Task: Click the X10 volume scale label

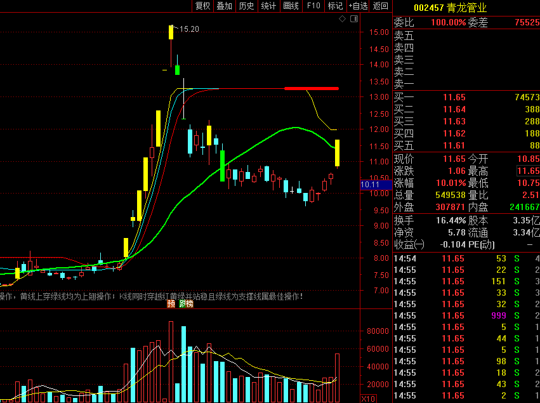Action: (x=369, y=399)
